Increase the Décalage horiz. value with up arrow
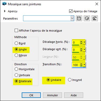101x101 pixels. click(x=81, y=41)
